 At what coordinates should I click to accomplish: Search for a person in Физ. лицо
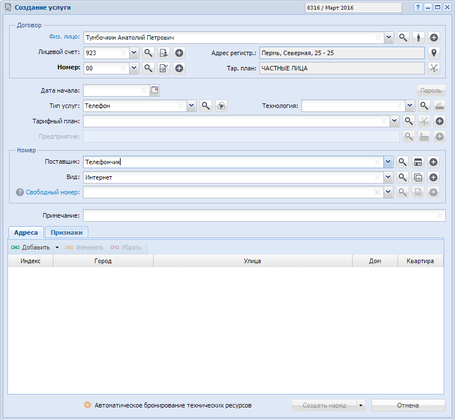point(403,38)
